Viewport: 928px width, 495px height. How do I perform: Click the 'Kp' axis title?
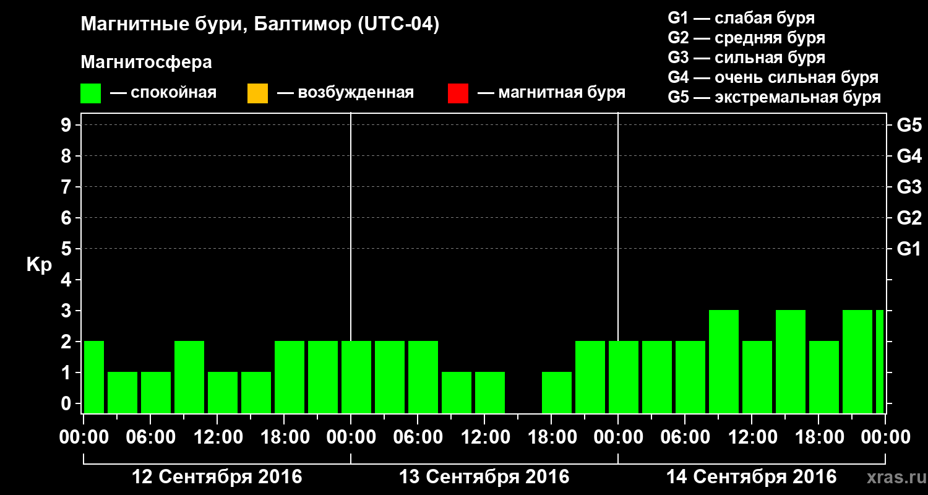pos(39,264)
